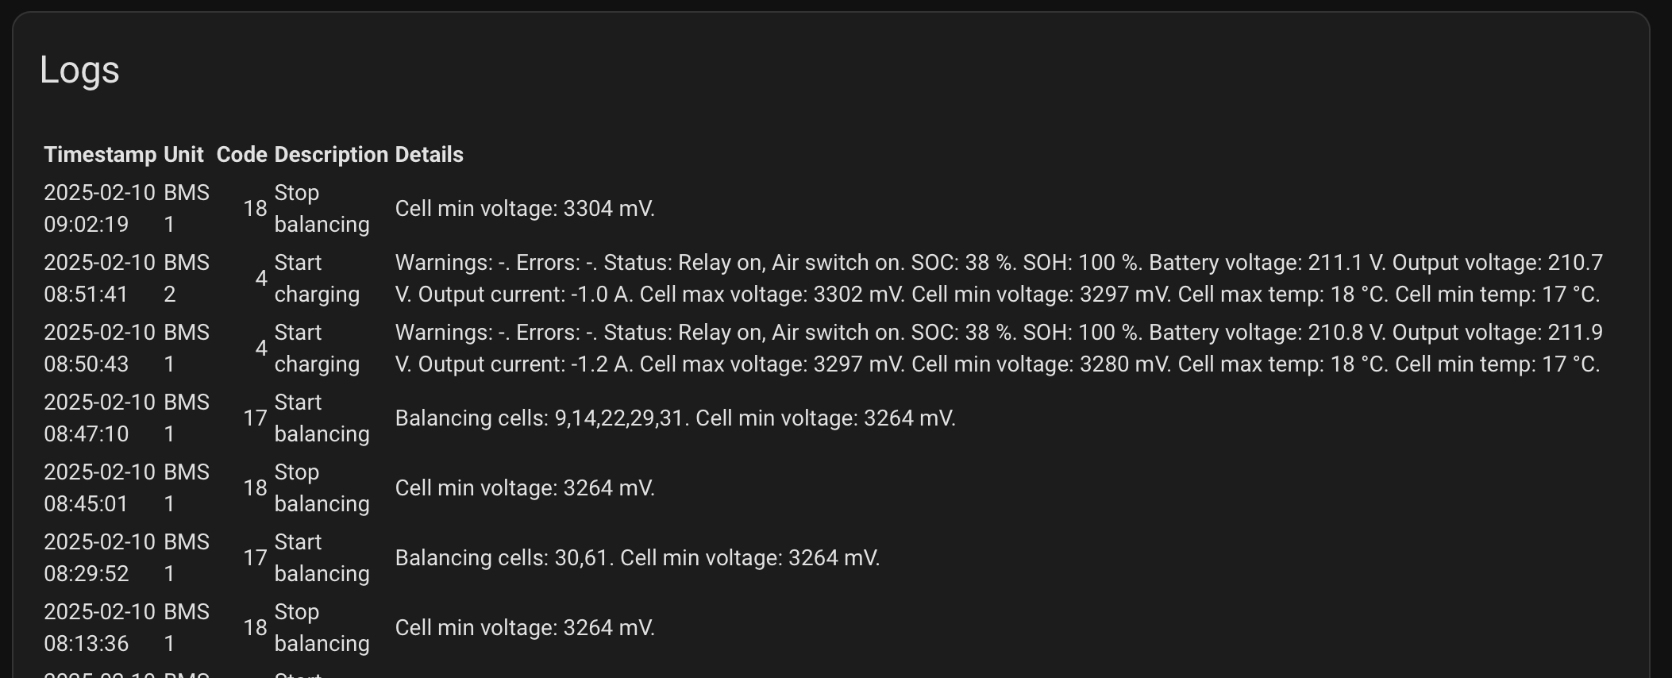1672x678 pixels.
Task: Select the Timestamp column header
Action: 100,154
